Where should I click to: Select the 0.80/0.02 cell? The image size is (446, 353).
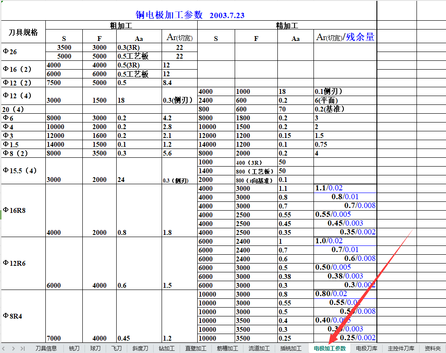pyautogui.click(x=345, y=294)
